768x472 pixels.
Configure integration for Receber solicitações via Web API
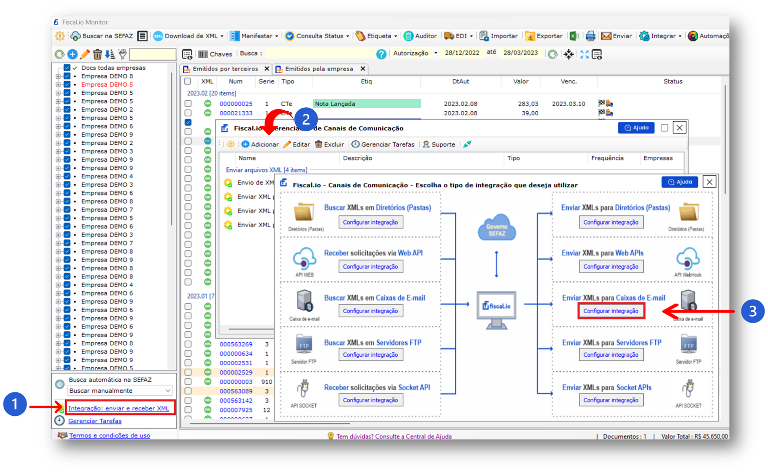pyautogui.click(x=371, y=267)
